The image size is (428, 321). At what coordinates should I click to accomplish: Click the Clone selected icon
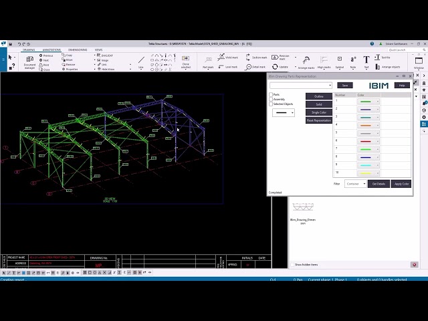click(186, 58)
